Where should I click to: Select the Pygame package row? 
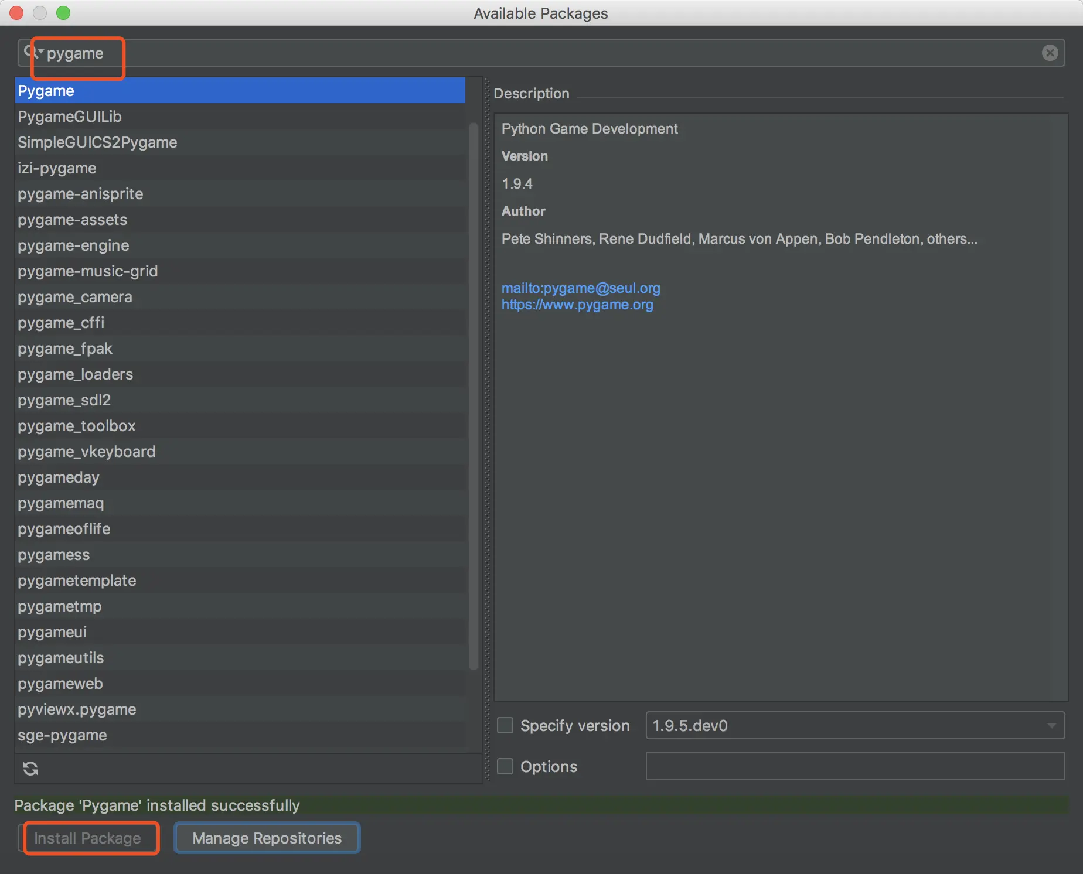240,91
